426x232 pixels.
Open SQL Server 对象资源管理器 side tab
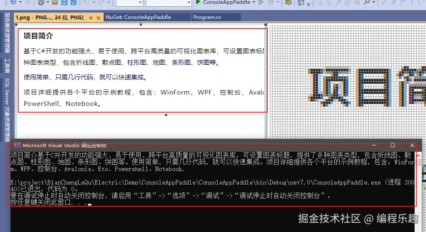click(x=7, y=109)
